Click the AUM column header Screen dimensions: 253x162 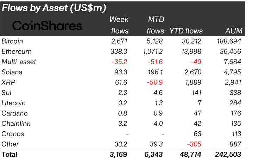point(233,31)
